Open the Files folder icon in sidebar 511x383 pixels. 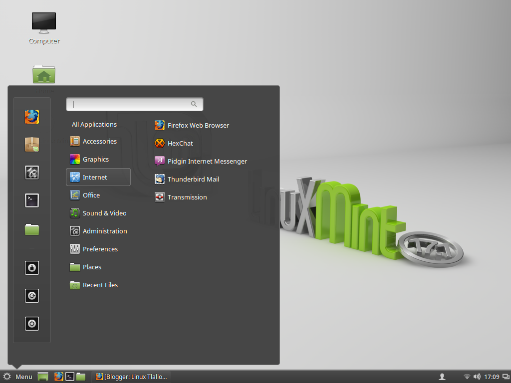(x=32, y=228)
